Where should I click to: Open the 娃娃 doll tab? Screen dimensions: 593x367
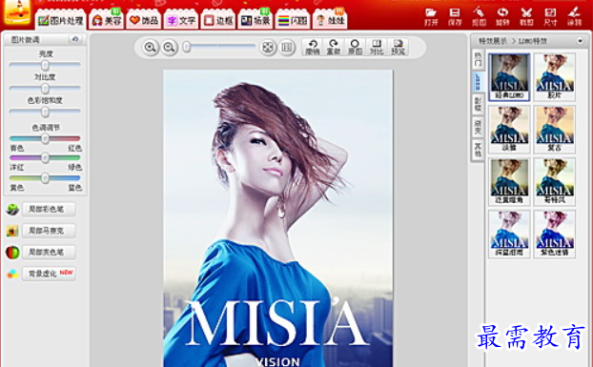click(x=330, y=20)
